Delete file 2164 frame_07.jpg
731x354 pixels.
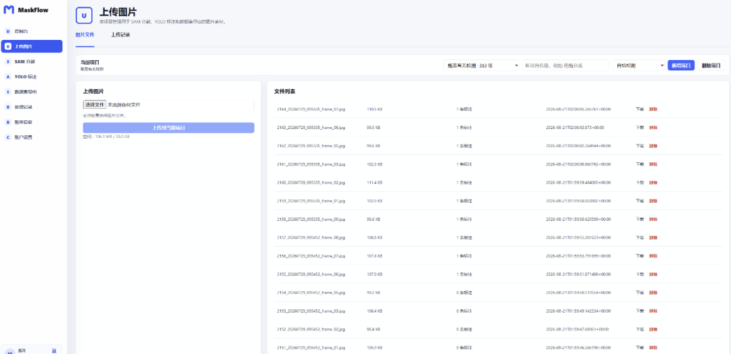coord(652,109)
